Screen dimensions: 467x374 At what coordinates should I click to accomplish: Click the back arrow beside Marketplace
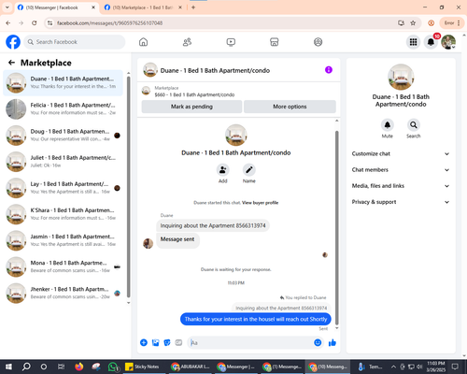point(11,63)
